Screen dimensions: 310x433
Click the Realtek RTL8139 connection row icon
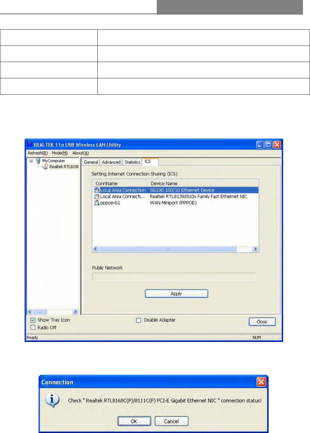pos(97,196)
